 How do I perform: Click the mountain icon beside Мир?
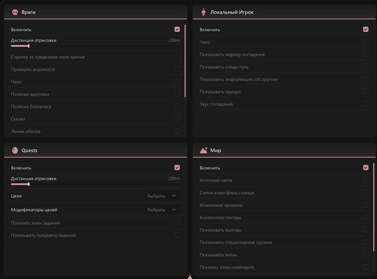click(x=203, y=150)
